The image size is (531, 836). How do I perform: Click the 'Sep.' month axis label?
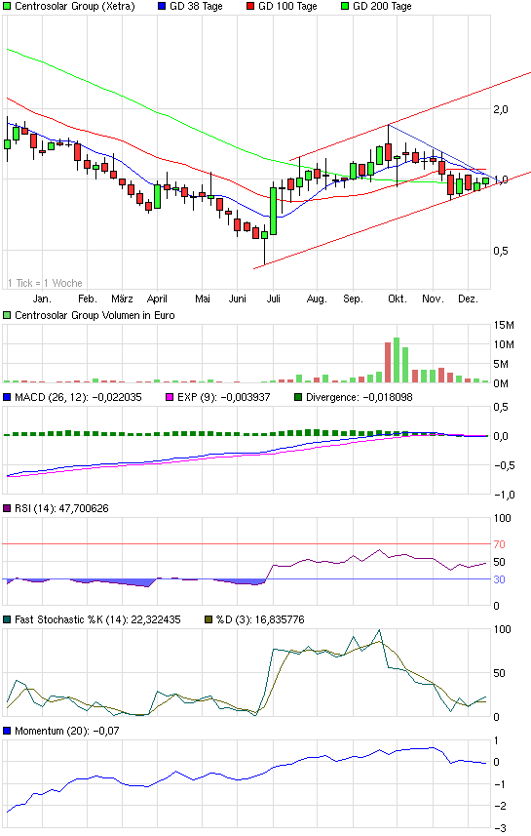pos(353,299)
